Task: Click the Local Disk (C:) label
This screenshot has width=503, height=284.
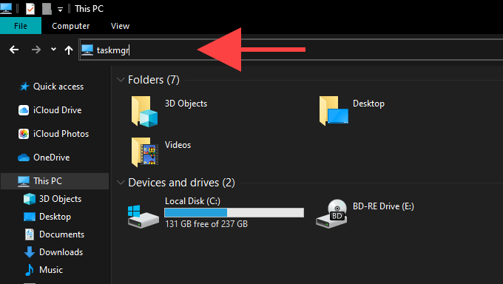Action: 192,201
